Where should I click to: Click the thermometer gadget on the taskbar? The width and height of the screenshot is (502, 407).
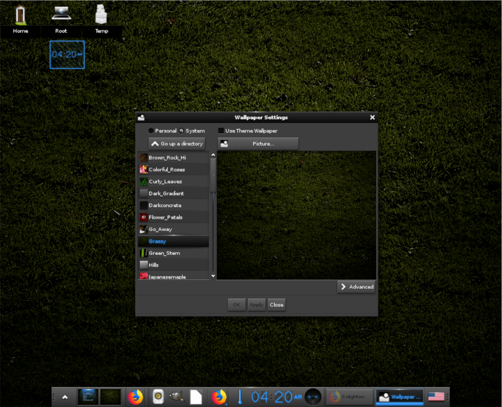(x=240, y=397)
